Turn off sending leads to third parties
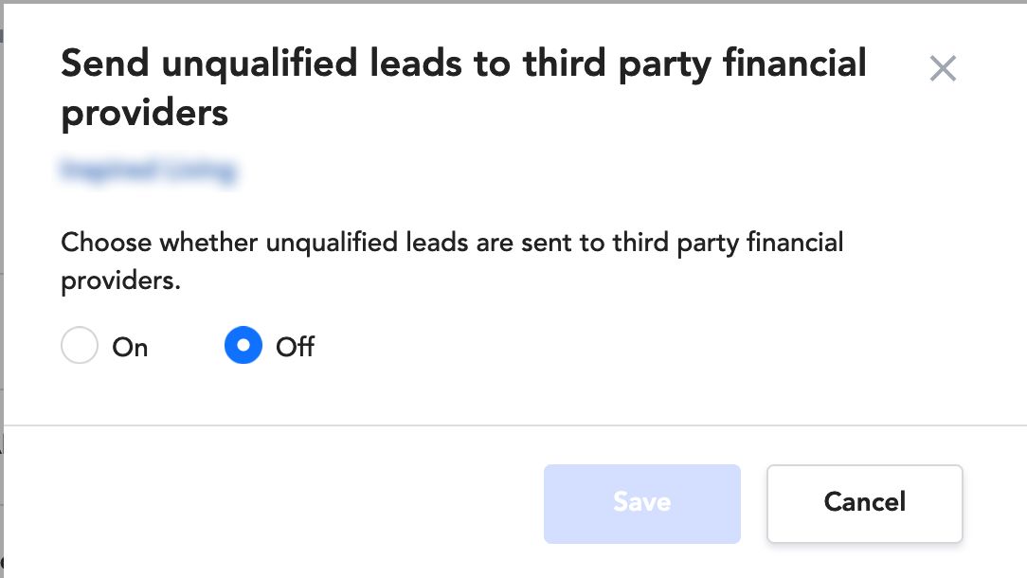This screenshot has height=578, width=1027. (x=243, y=345)
